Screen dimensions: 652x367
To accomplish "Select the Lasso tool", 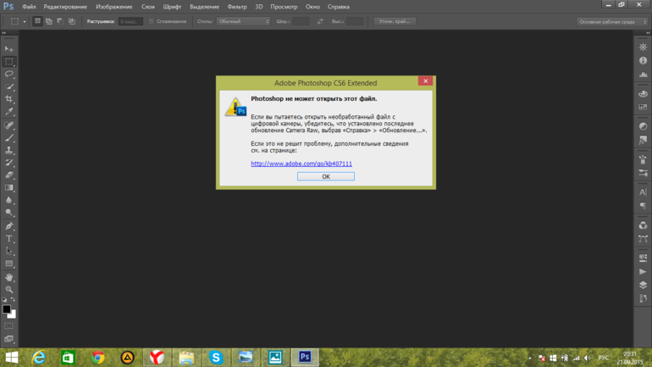I will point(9,75).
